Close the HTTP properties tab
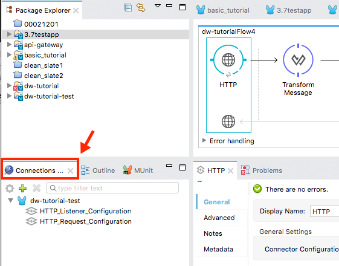339x266 pixels. [230, 171]
